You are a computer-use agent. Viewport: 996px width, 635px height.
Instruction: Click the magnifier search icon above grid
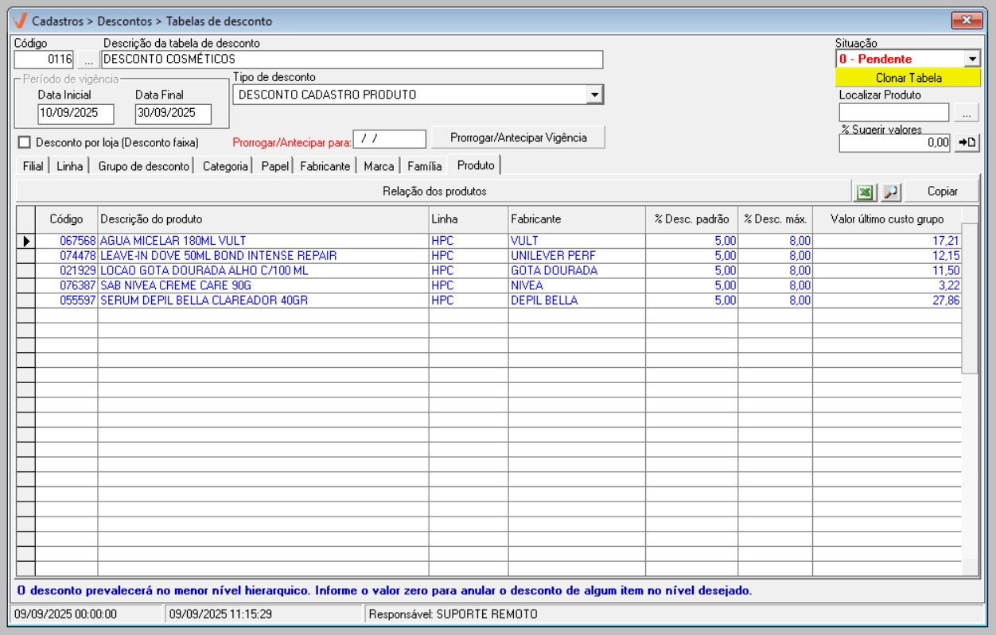click(890, 192)
